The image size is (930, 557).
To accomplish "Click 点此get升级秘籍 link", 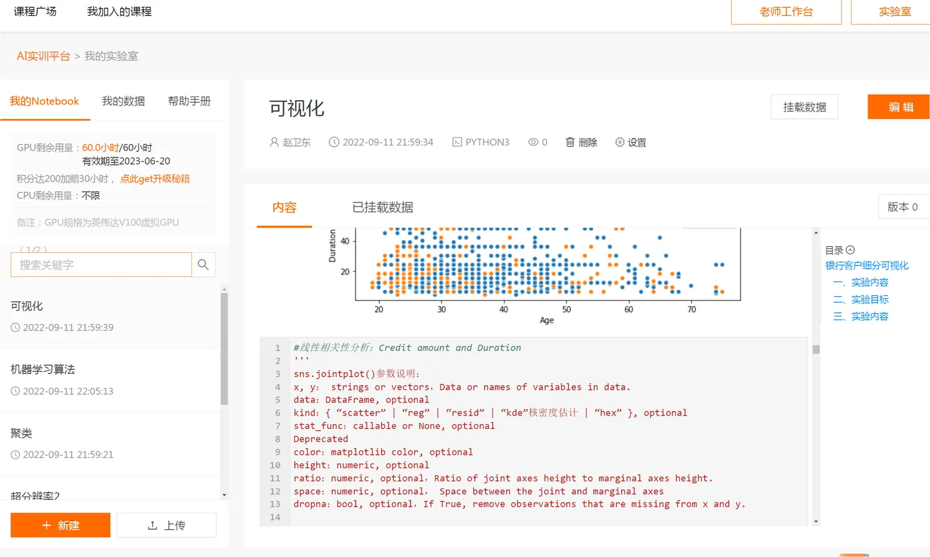I will pos(155,179).
